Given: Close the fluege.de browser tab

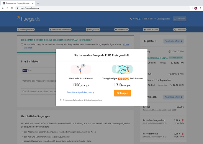Looking at the screenshot, I should coord(33,3).
